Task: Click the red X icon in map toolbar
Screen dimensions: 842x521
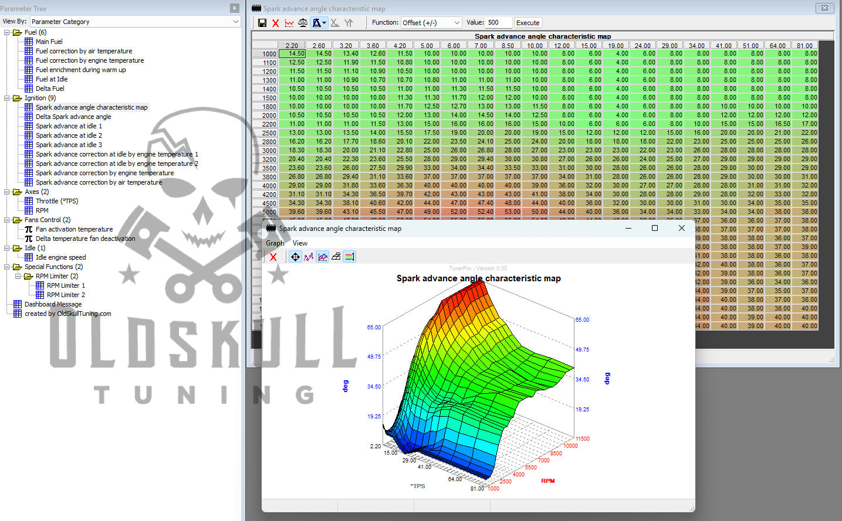Action: pyautogui.click(x=275, y=23)
